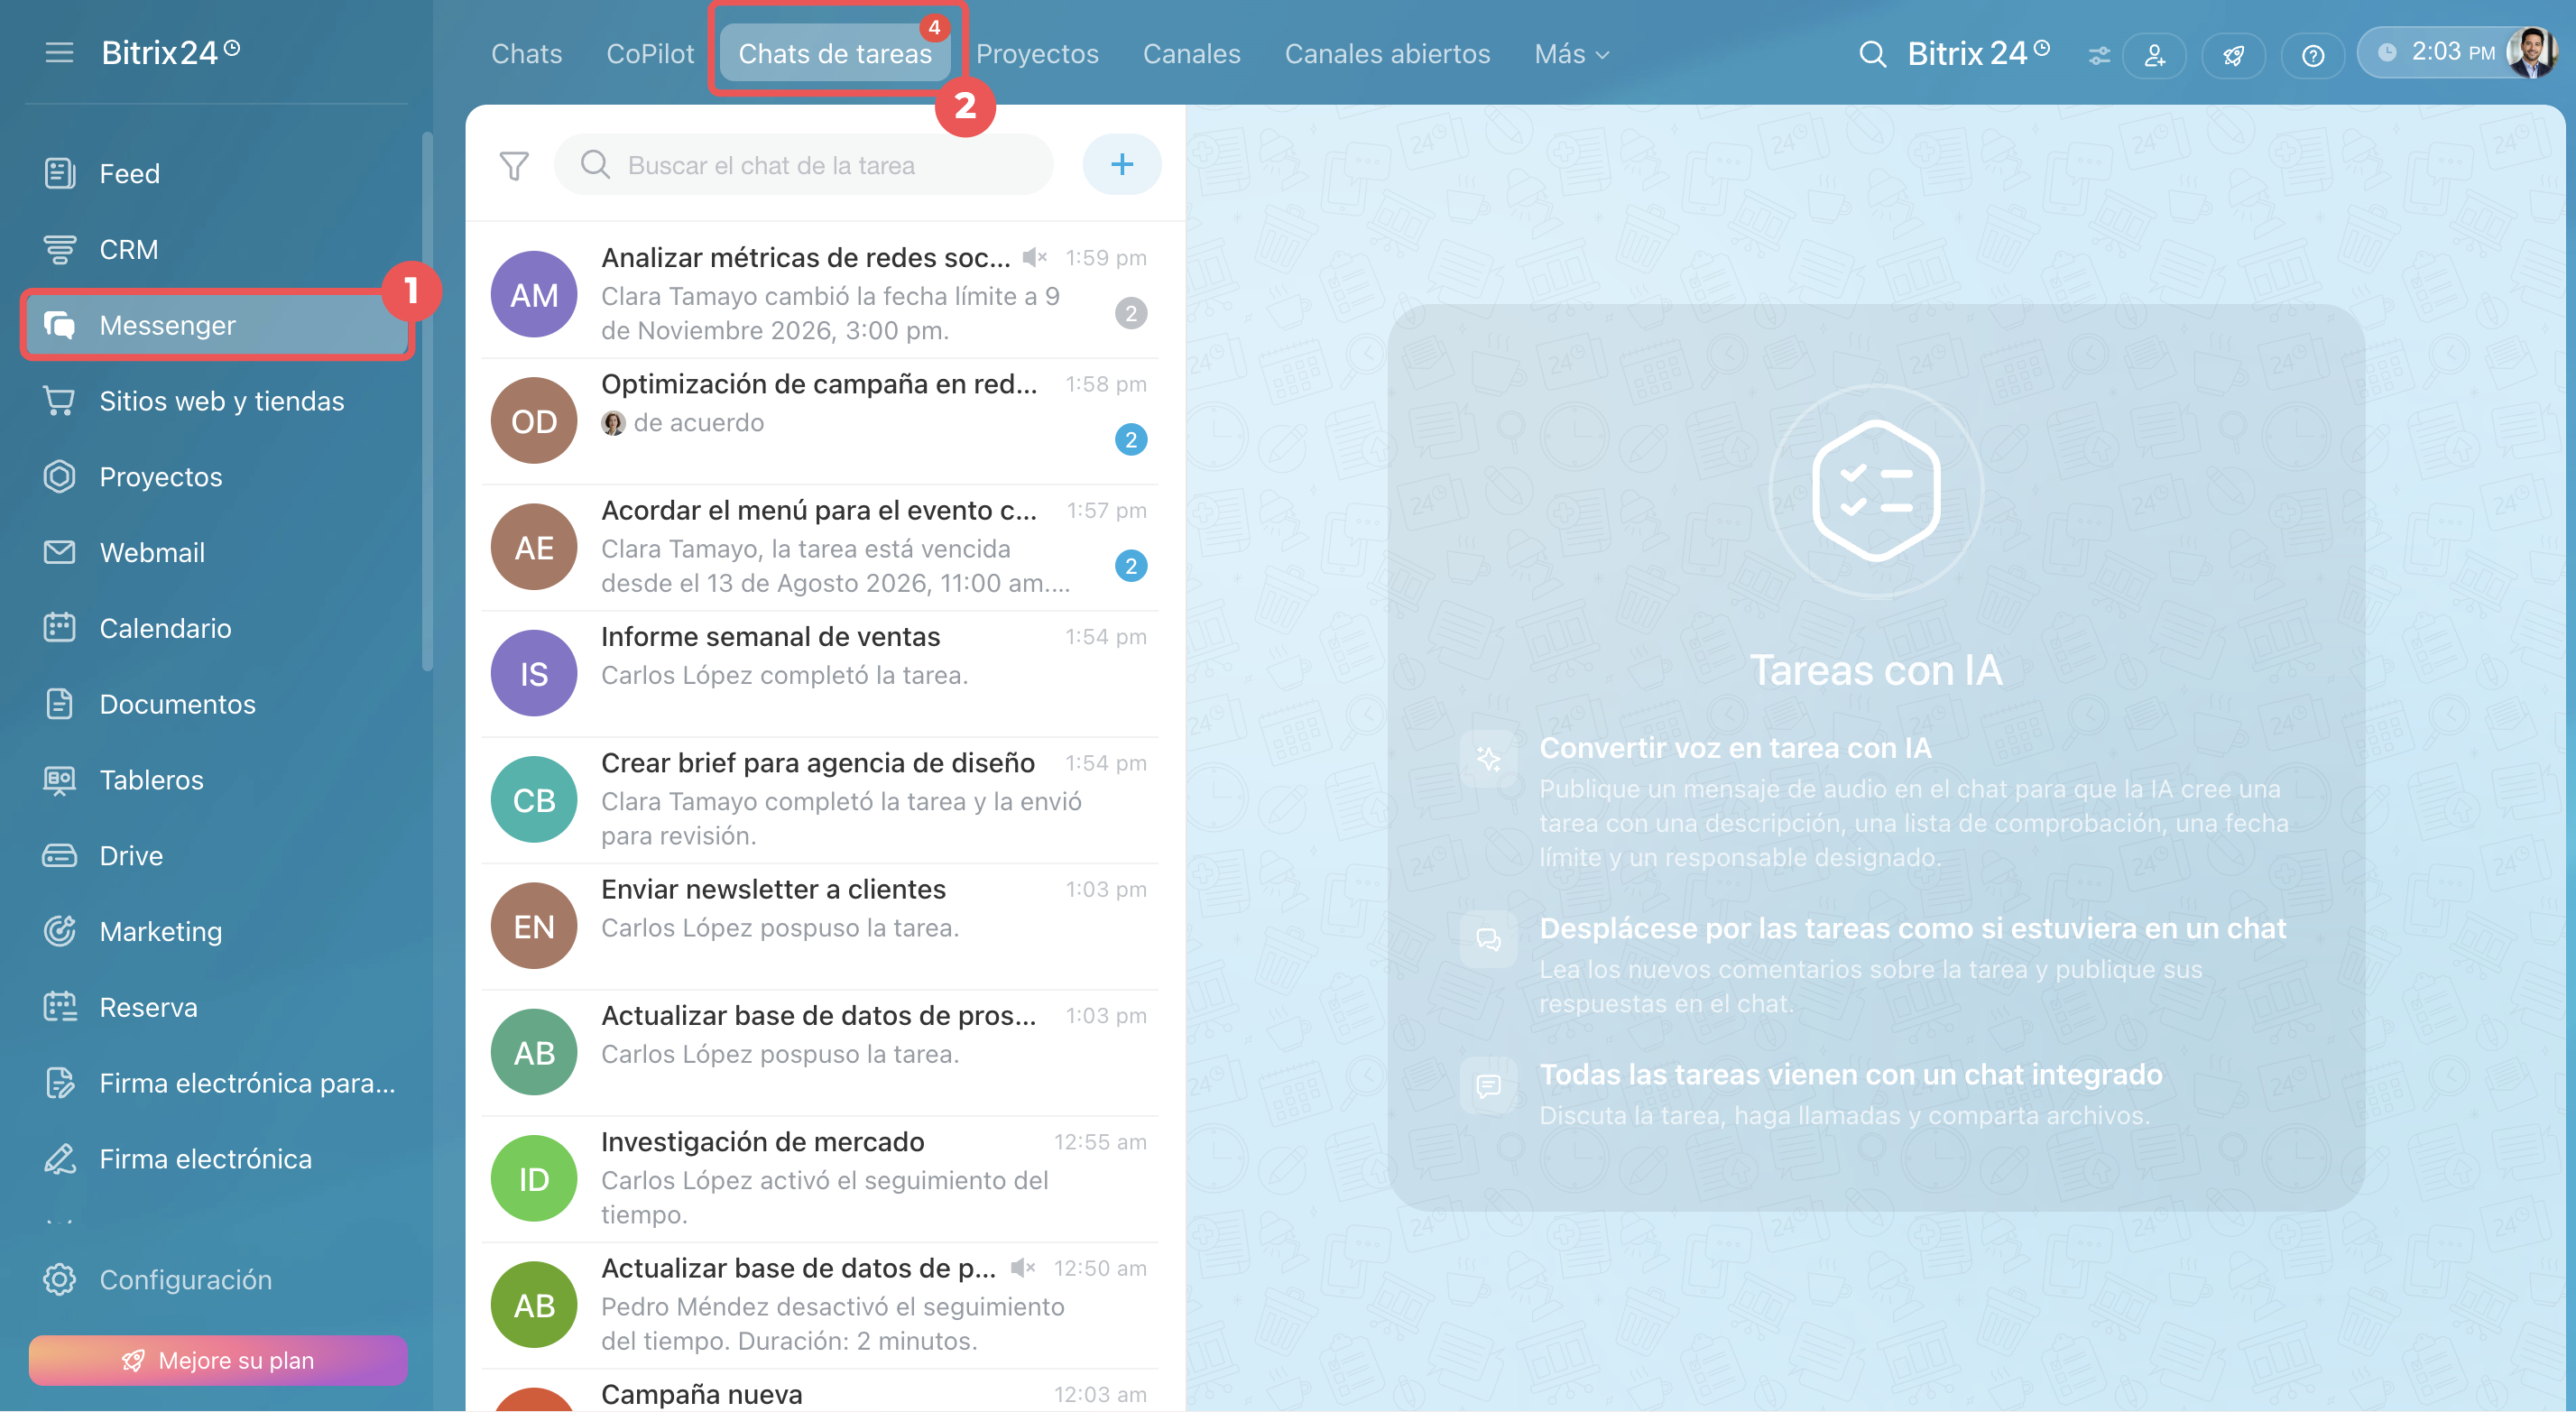Switch to the Chats tab

pos(526,54)
